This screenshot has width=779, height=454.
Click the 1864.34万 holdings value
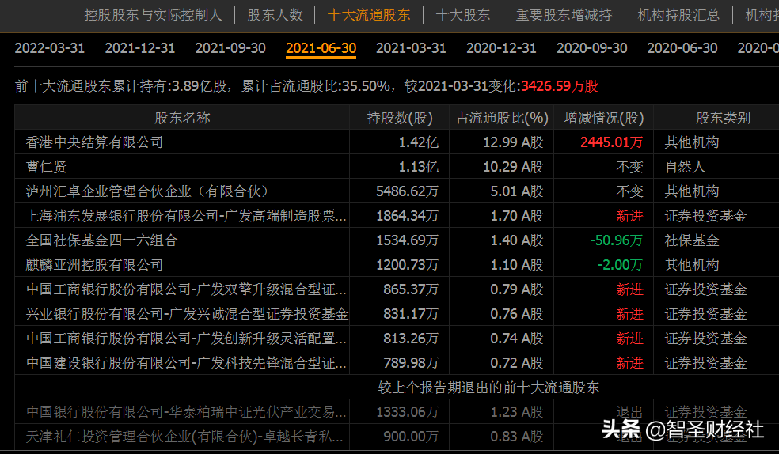tap(408, 216)
